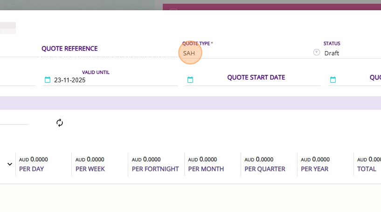Select the Quote Type field showing SAH
The height and width of the screenshot is (212, 381).
point(242,53)
